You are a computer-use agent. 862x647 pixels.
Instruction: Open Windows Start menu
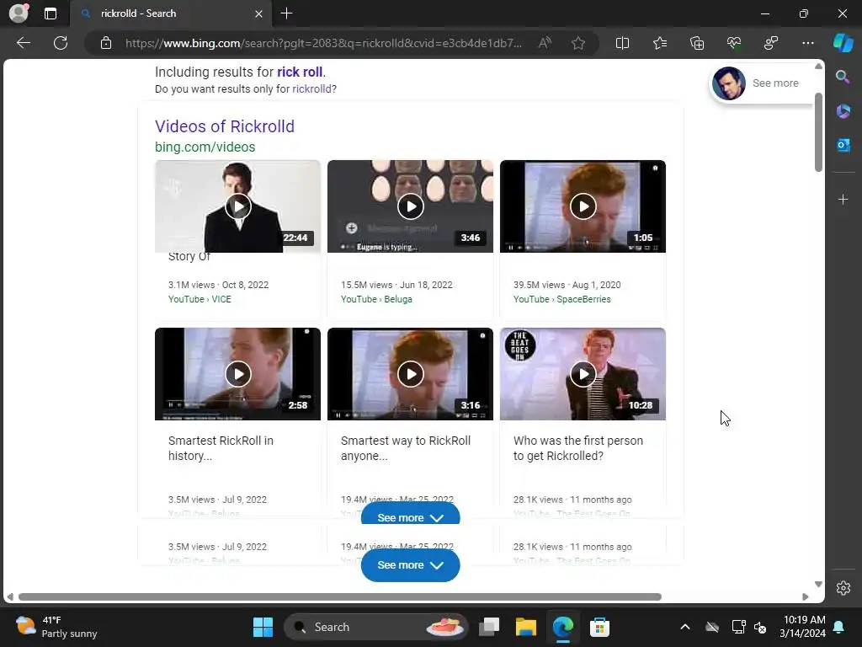coord(263,627)
